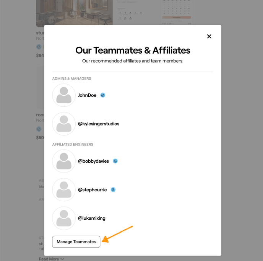Select the stephcurrie profile avatar
263x261 pixels.
[64, 190]
